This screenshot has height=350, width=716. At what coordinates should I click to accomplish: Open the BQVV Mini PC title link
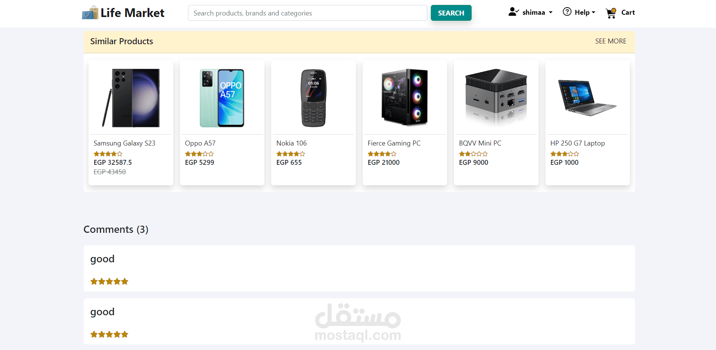coord(480,143)
